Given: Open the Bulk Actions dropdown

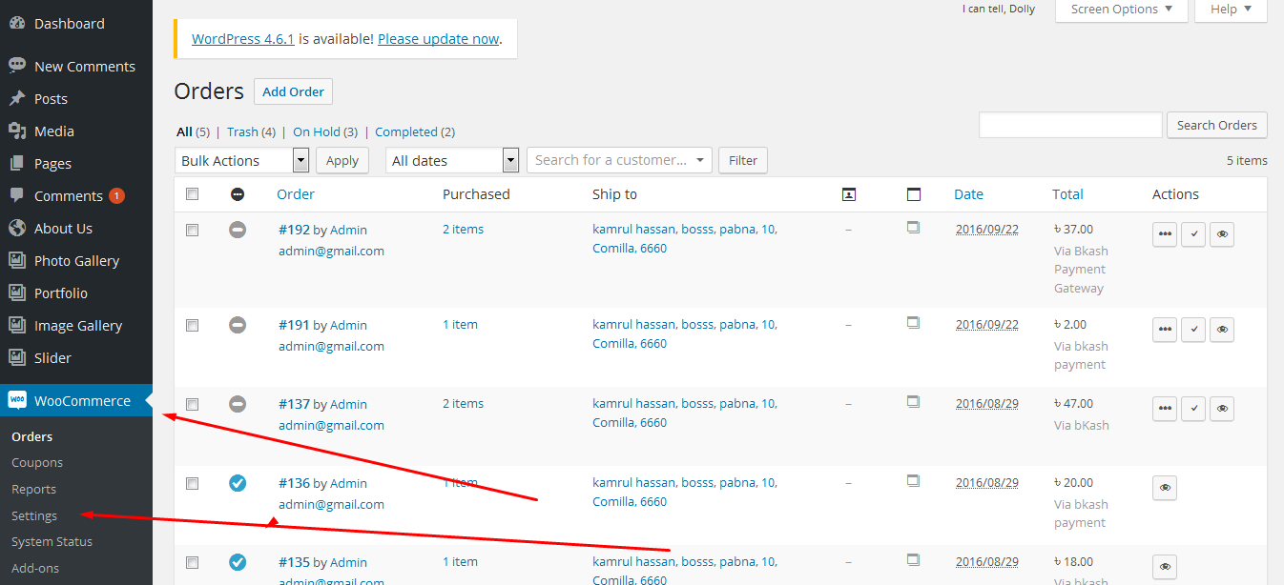Looking at the screenshot, I should (x=242, y=160).
